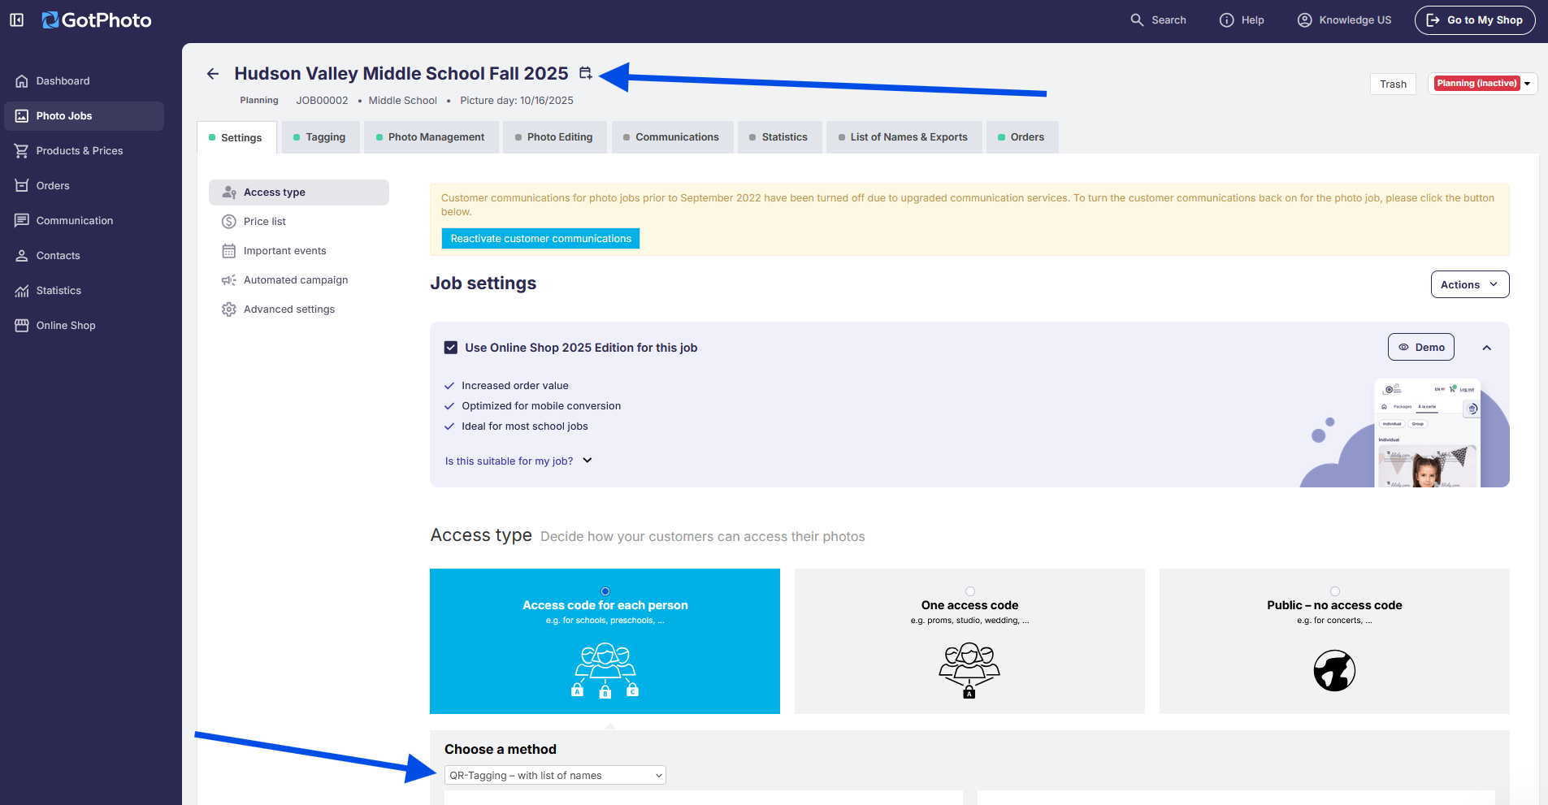Select Public – no access code radio
1548x805 pixels.
[x=1334, y=591]
